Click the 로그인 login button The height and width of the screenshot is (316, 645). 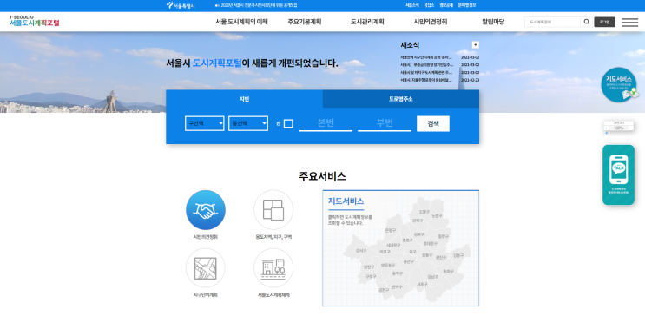[605, 23]
